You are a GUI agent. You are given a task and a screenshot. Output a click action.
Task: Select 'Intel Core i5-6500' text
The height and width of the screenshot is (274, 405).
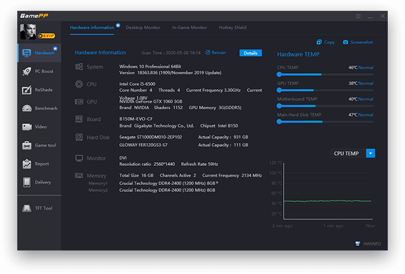coord(137,84)
